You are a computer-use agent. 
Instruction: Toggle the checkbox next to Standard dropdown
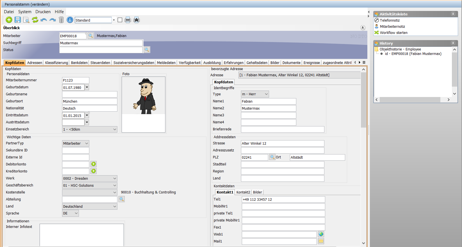(120, 20)
